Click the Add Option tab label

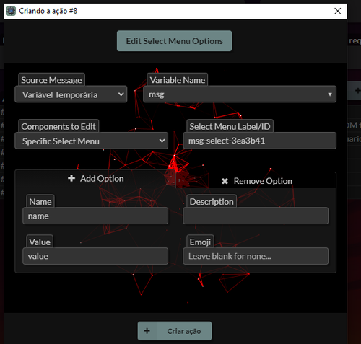pos(102,179)
